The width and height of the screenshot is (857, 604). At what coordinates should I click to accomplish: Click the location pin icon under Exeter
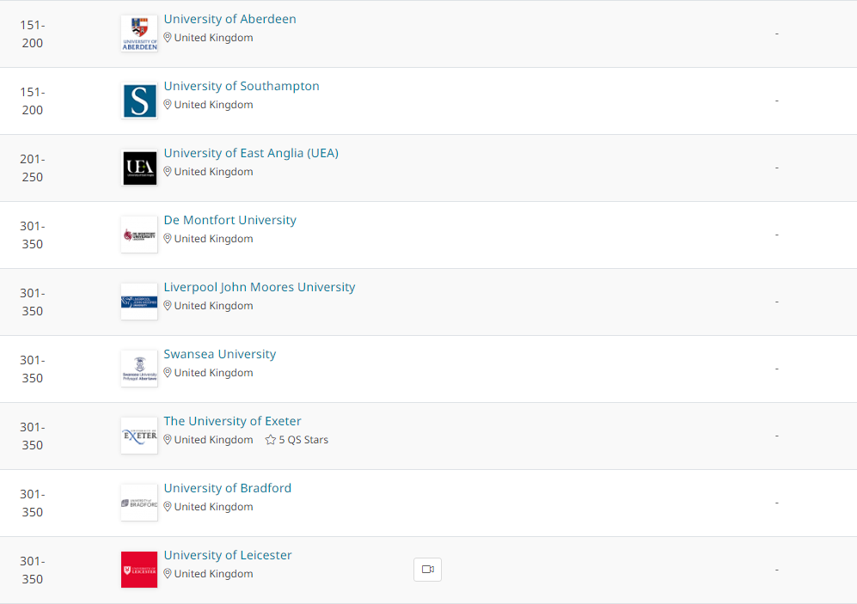tap(168, 440)
